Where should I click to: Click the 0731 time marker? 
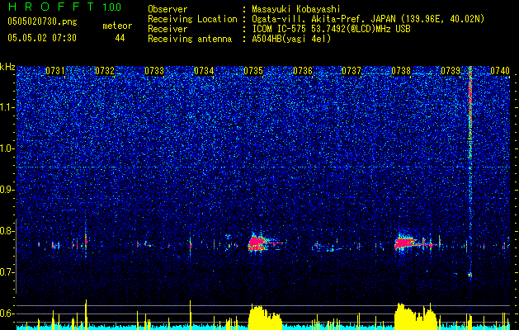click(55, 71)
